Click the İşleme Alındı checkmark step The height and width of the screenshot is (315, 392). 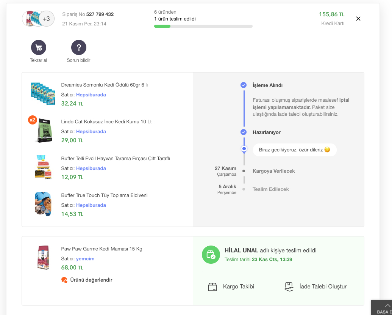tap(244, 85)
